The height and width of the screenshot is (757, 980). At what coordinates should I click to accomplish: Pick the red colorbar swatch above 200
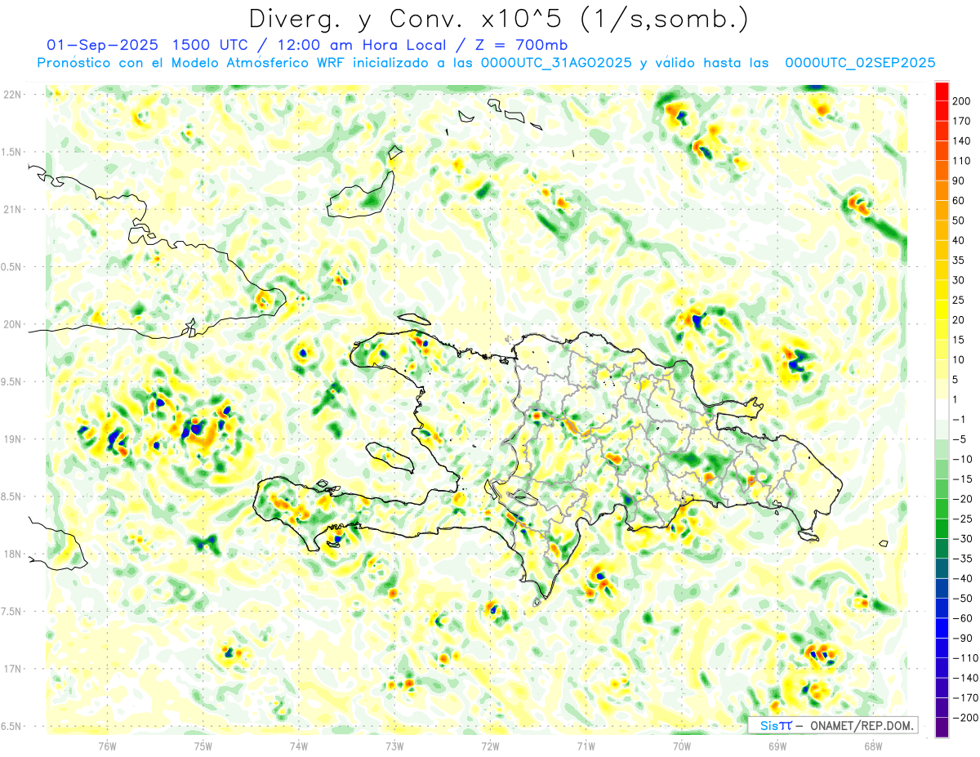(942, 91)
